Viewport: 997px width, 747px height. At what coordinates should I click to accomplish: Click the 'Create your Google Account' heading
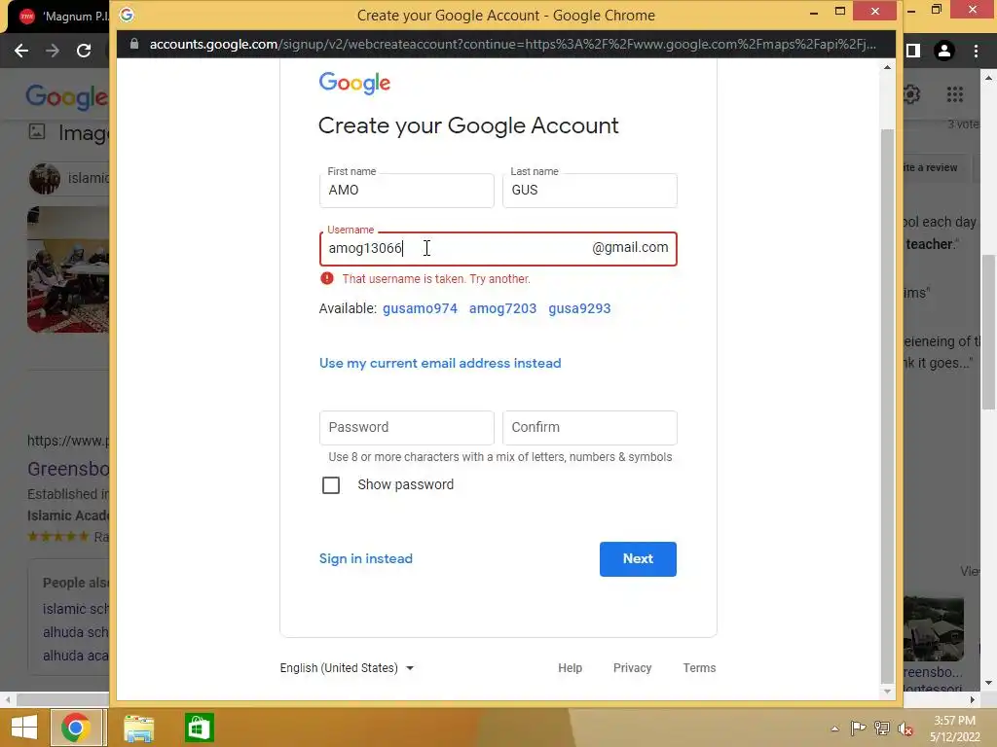[x=468, y=125]
